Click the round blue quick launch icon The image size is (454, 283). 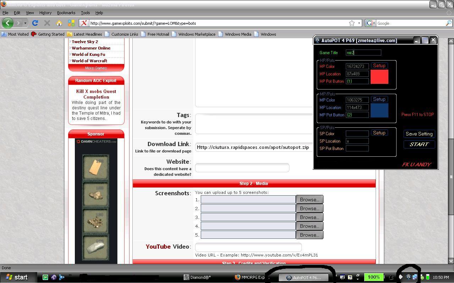point(54,277)
